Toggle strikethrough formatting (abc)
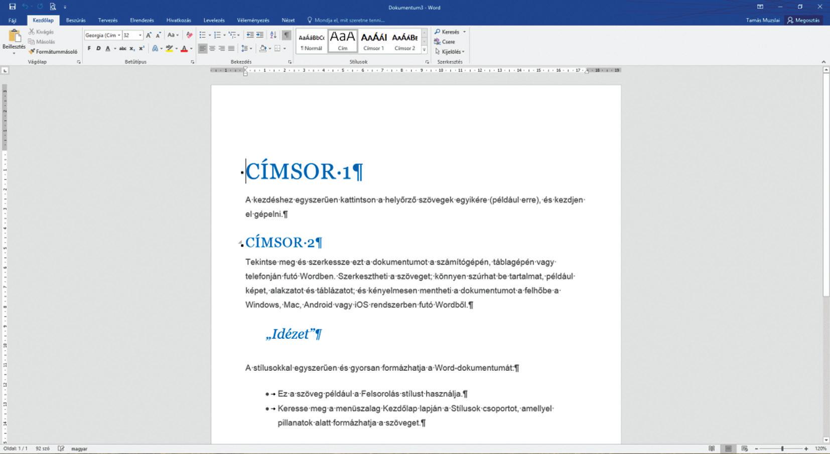Viewport: 830px width, 454px height. coord(122,49)
